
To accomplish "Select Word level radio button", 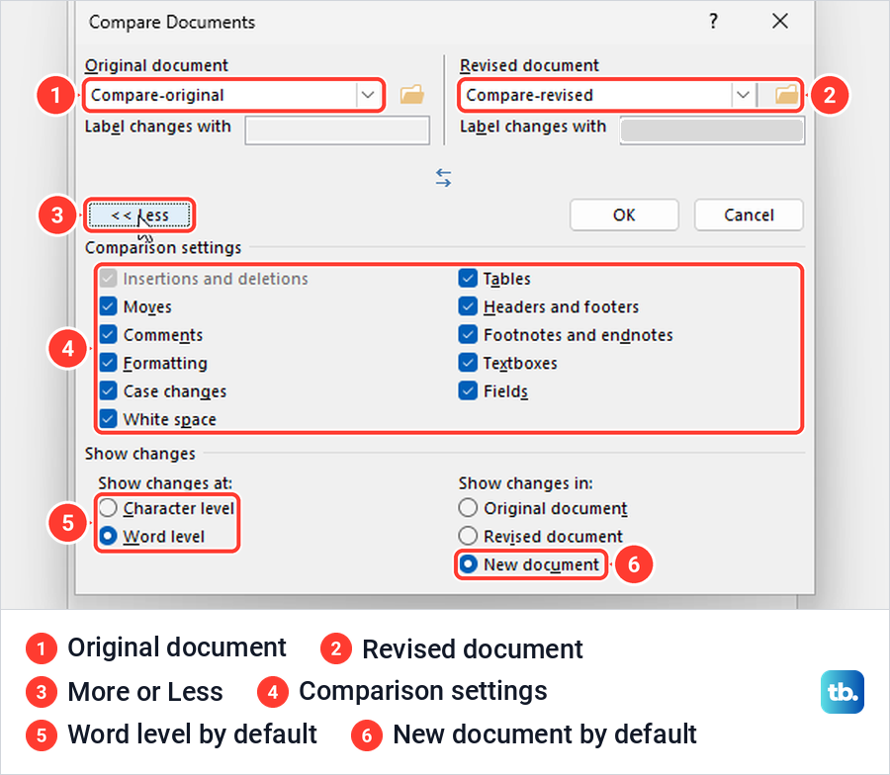I will pos(108,536).
